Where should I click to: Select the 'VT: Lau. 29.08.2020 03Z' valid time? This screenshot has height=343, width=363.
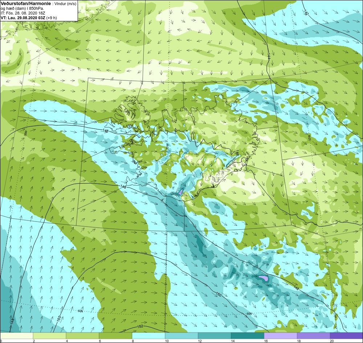(23, 18)
